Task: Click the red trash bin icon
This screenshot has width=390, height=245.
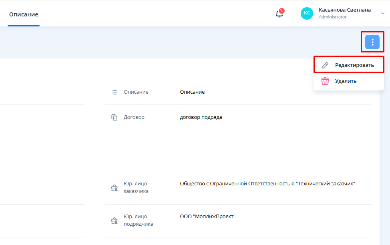Action: [x=325, y=81]
